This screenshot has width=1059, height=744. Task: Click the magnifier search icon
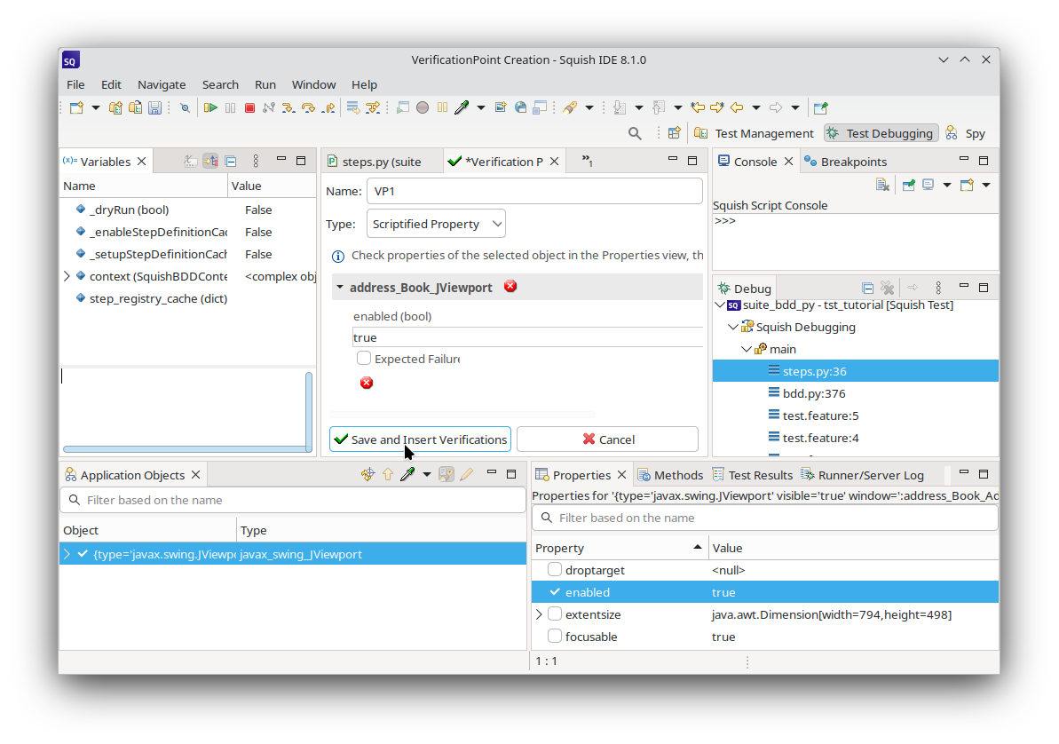tap(635, 133)
